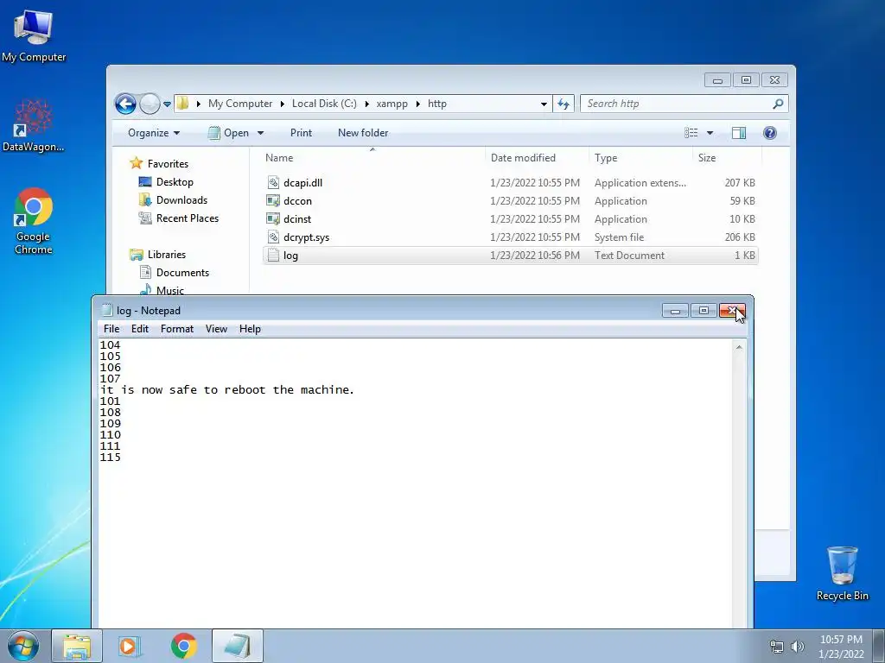Expand the address bar history dropdown

(x=544, y=104)
